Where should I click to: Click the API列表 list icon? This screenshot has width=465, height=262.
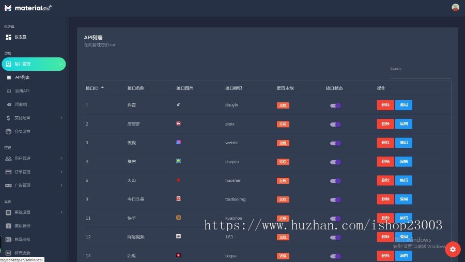pos(9,78)
